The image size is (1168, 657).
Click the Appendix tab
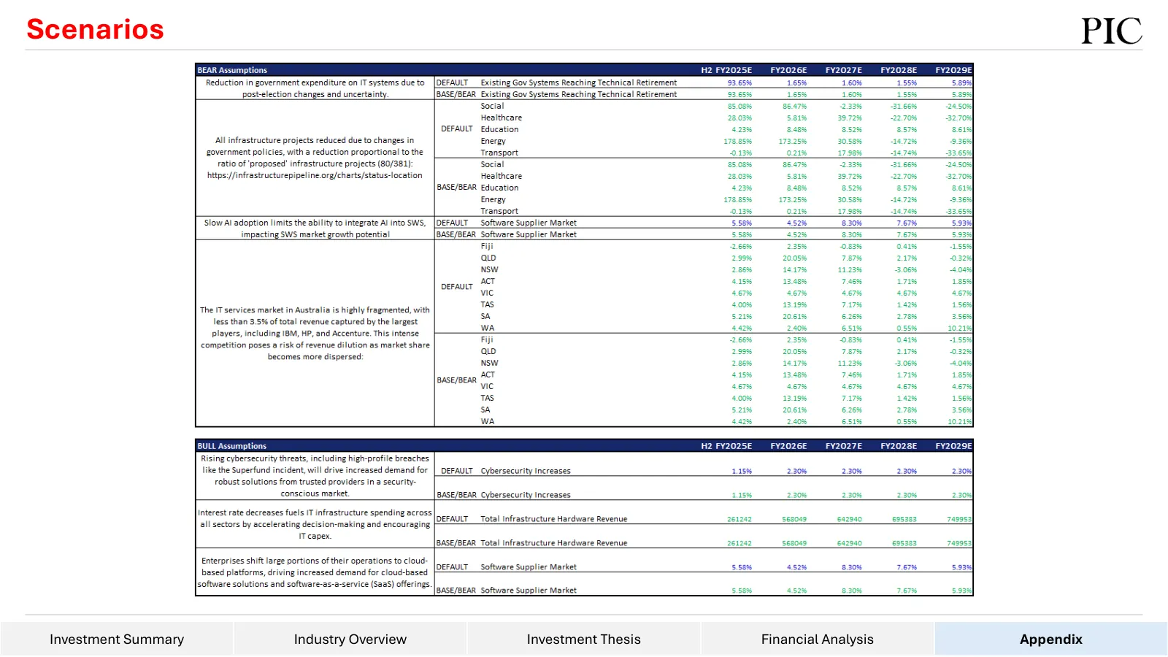coord(1051,639)
